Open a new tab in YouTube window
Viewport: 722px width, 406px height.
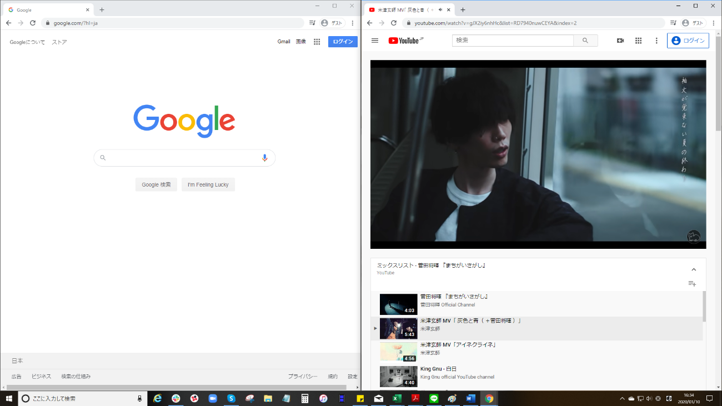coord(463,9)
